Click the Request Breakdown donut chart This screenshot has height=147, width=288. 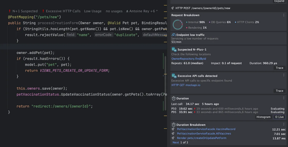(178, 25)
